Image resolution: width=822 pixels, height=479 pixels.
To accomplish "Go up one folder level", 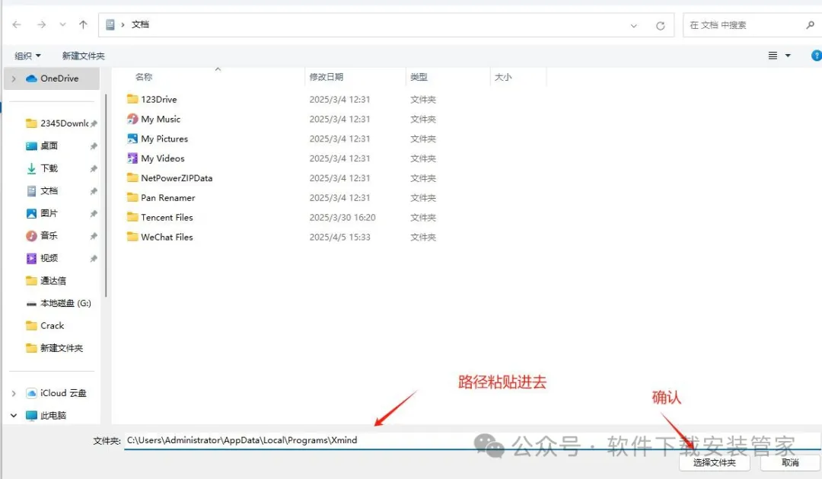I will (x=83, y=24).
